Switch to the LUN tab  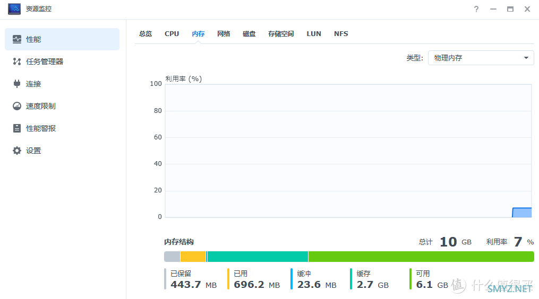(x=314, y=33)
